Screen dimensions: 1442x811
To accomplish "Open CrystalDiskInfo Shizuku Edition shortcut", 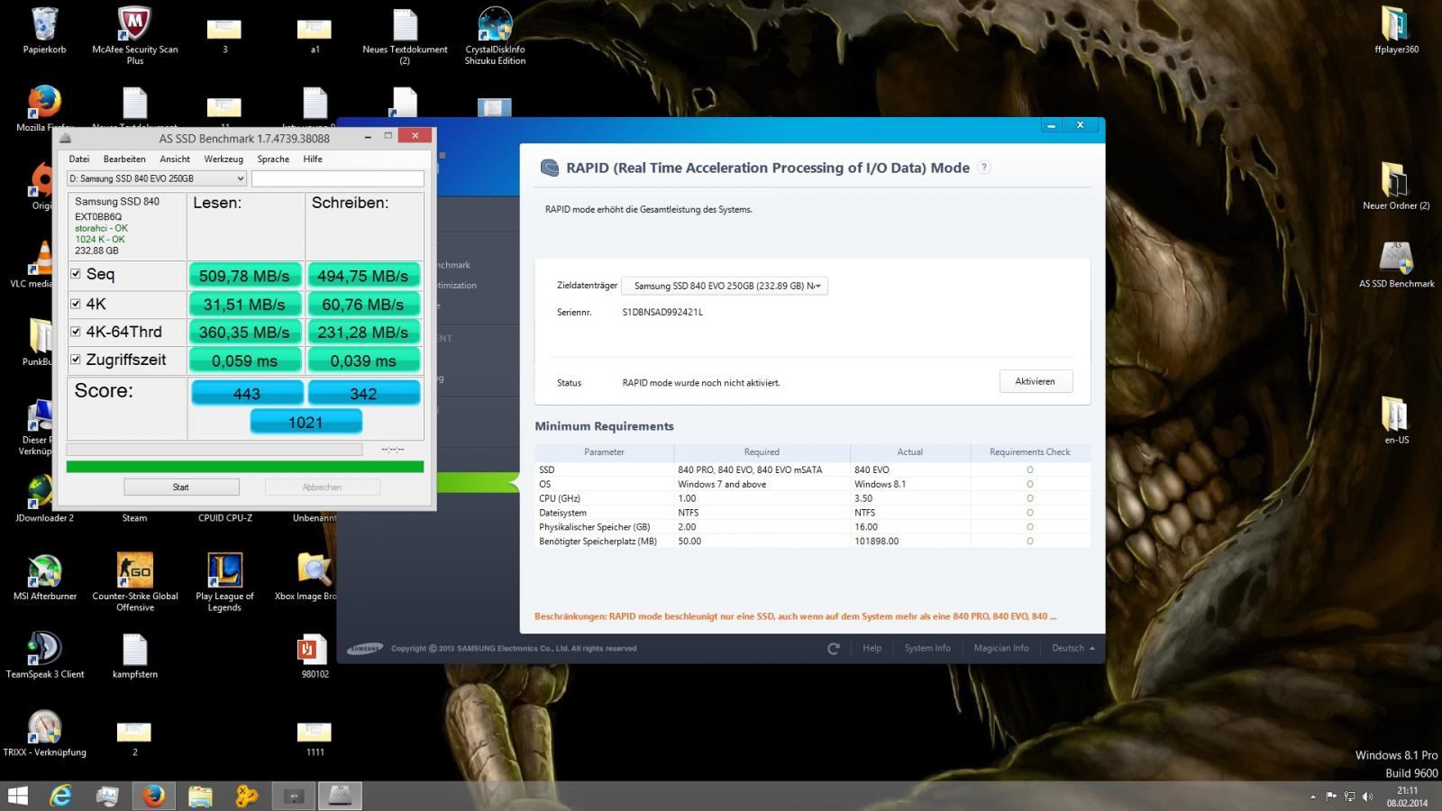I will tap(495, 36).
